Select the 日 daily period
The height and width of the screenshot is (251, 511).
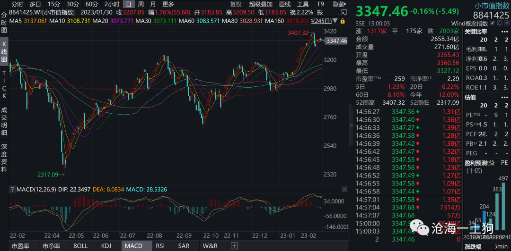pyautogui.click(x=129, y=4)
